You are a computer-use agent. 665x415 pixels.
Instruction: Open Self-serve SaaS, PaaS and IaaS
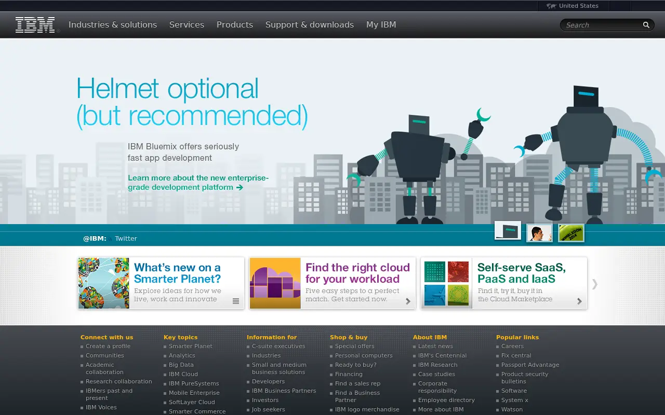coord(522,273)
